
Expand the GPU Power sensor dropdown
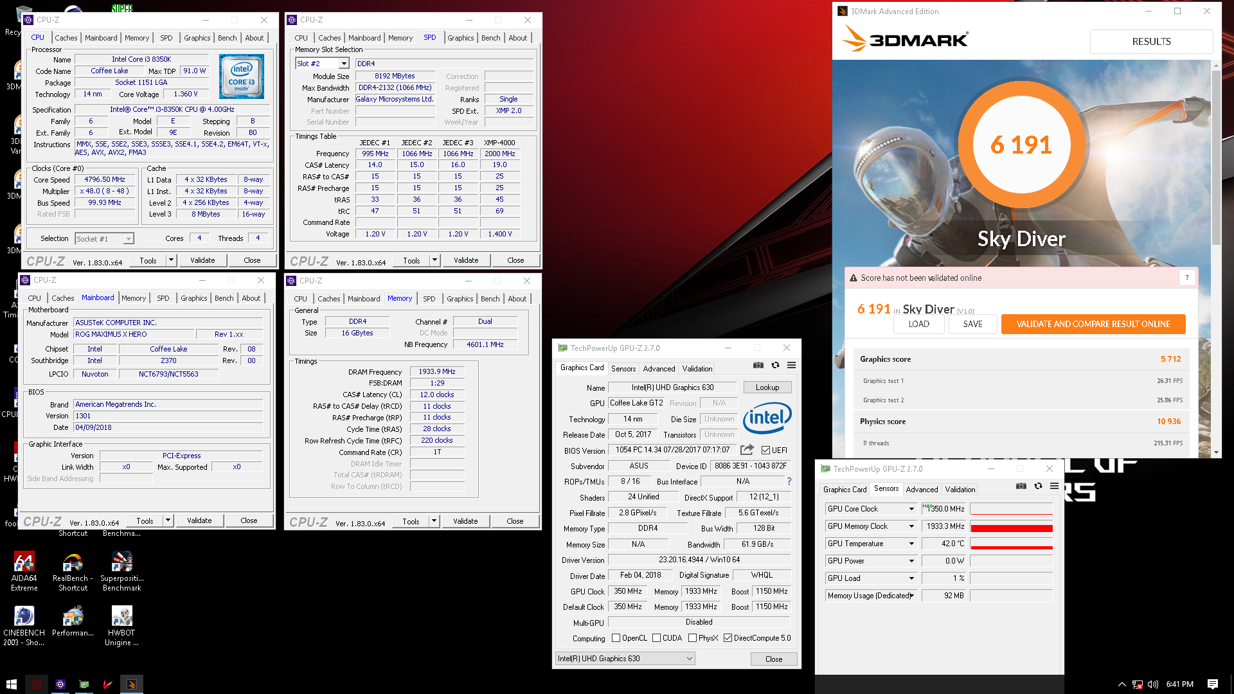pyautogui.click(x=911, y=561)
